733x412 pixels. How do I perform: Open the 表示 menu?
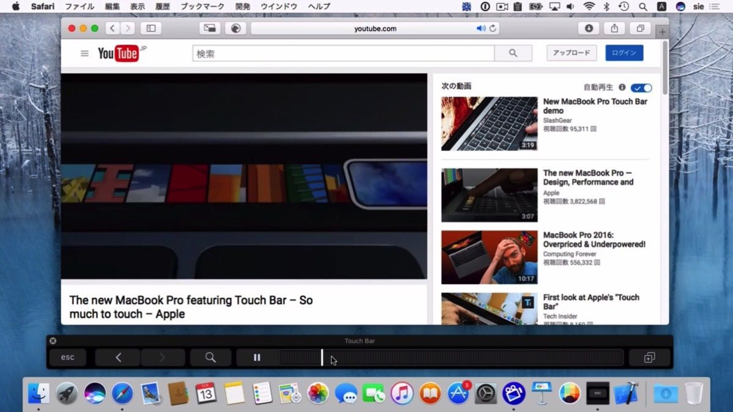click(x=138, y=7)
